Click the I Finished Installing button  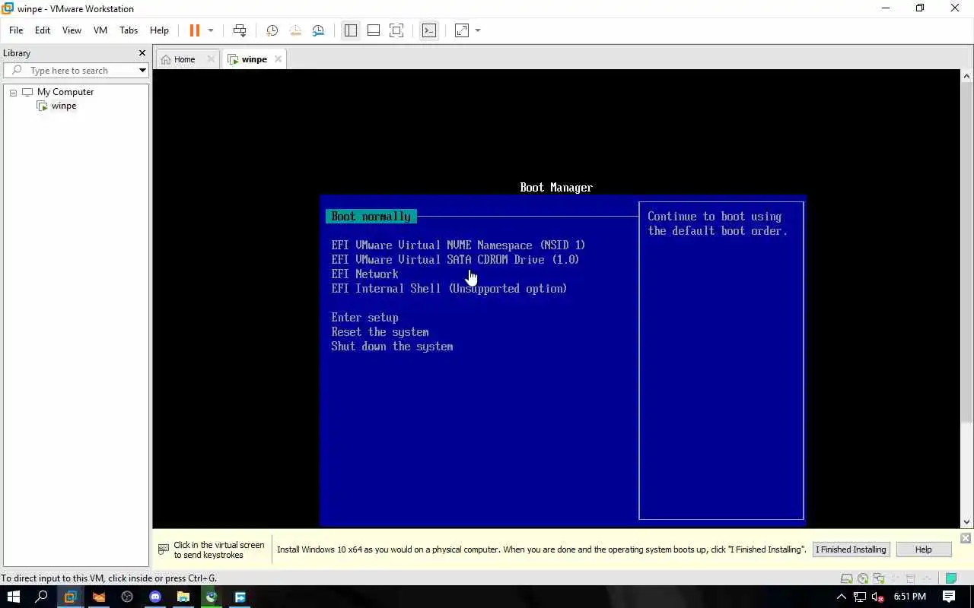[851, 549]
